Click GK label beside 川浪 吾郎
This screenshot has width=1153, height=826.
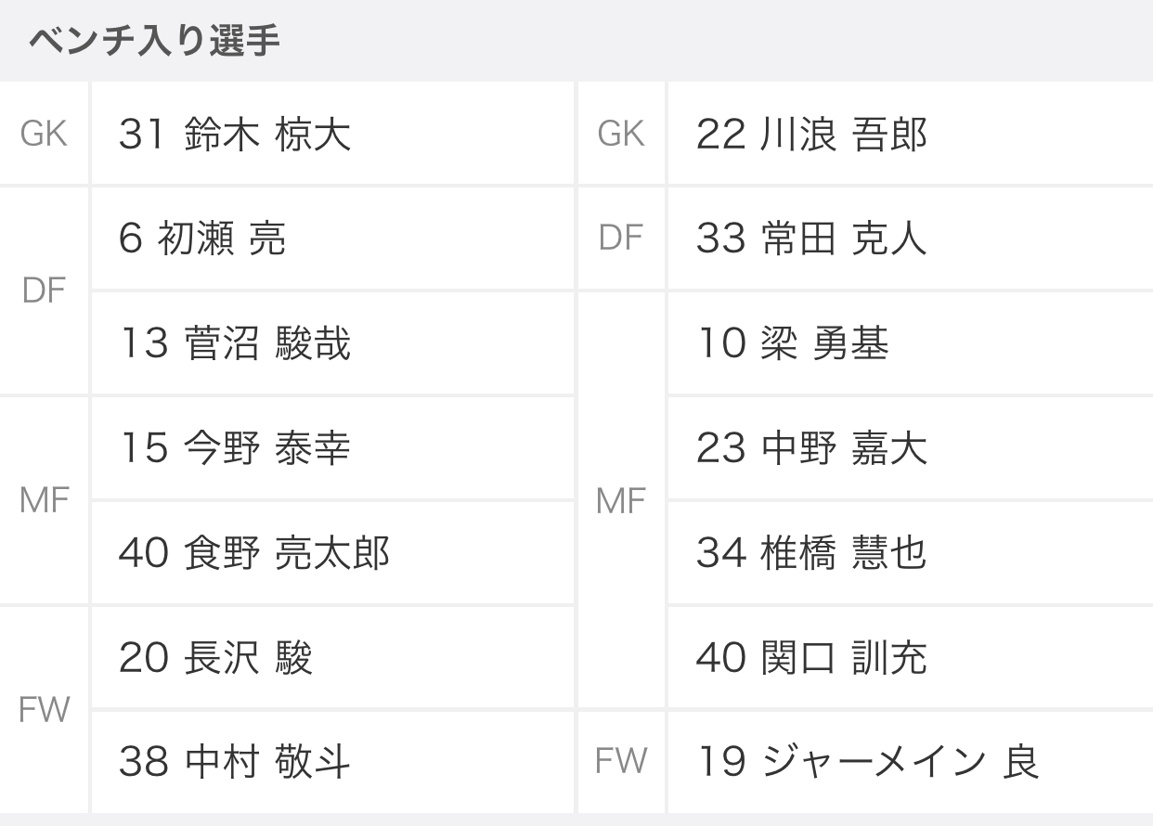point(621,135)
